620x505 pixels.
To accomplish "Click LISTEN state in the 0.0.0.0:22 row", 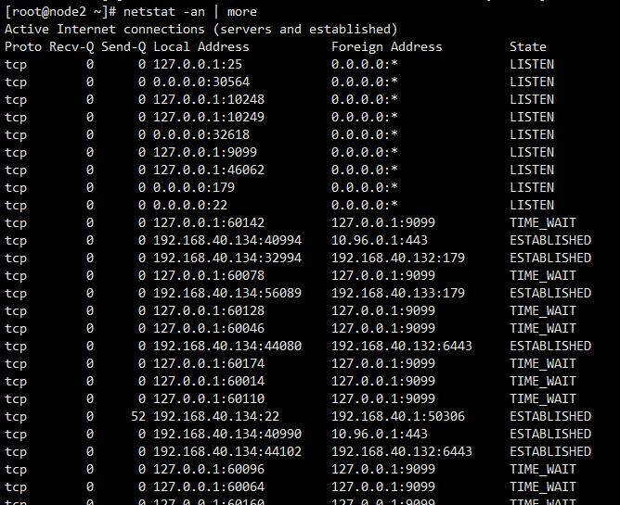I will pyautogui.click(x=532, y=206).
